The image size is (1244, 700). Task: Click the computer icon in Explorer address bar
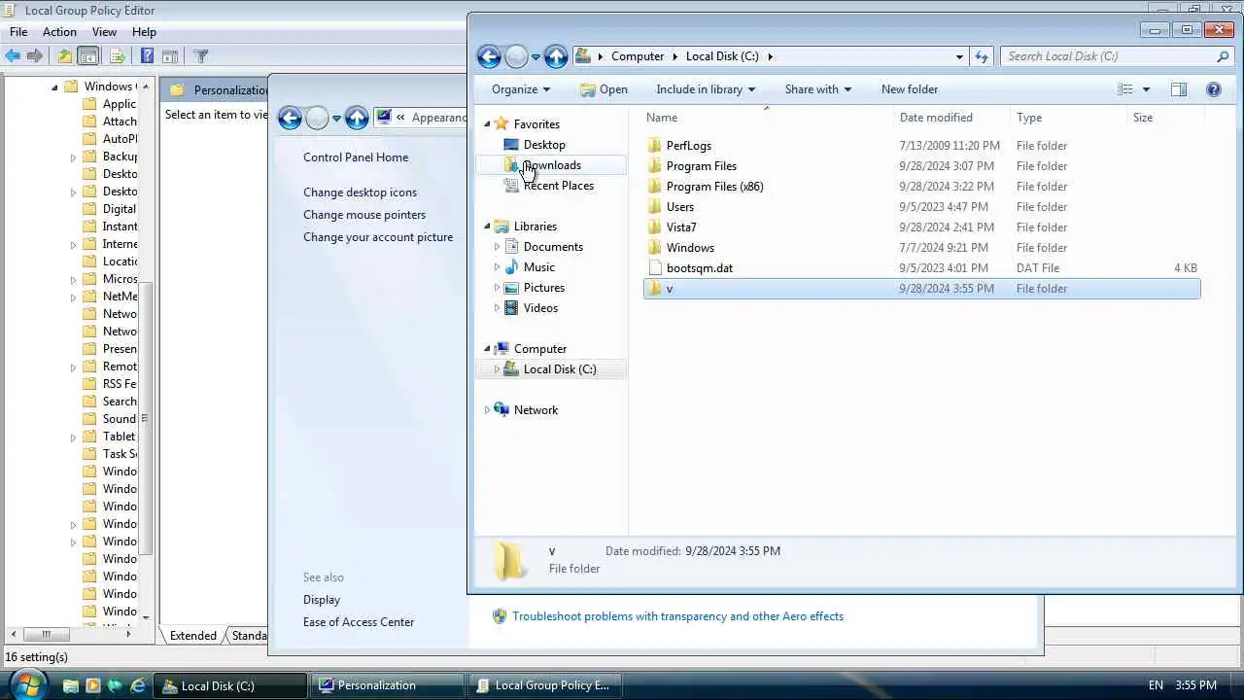pyautogui.click(x=583, y=56)
